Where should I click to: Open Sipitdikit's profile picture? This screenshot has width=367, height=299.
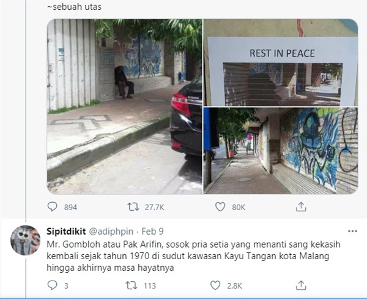26,240
